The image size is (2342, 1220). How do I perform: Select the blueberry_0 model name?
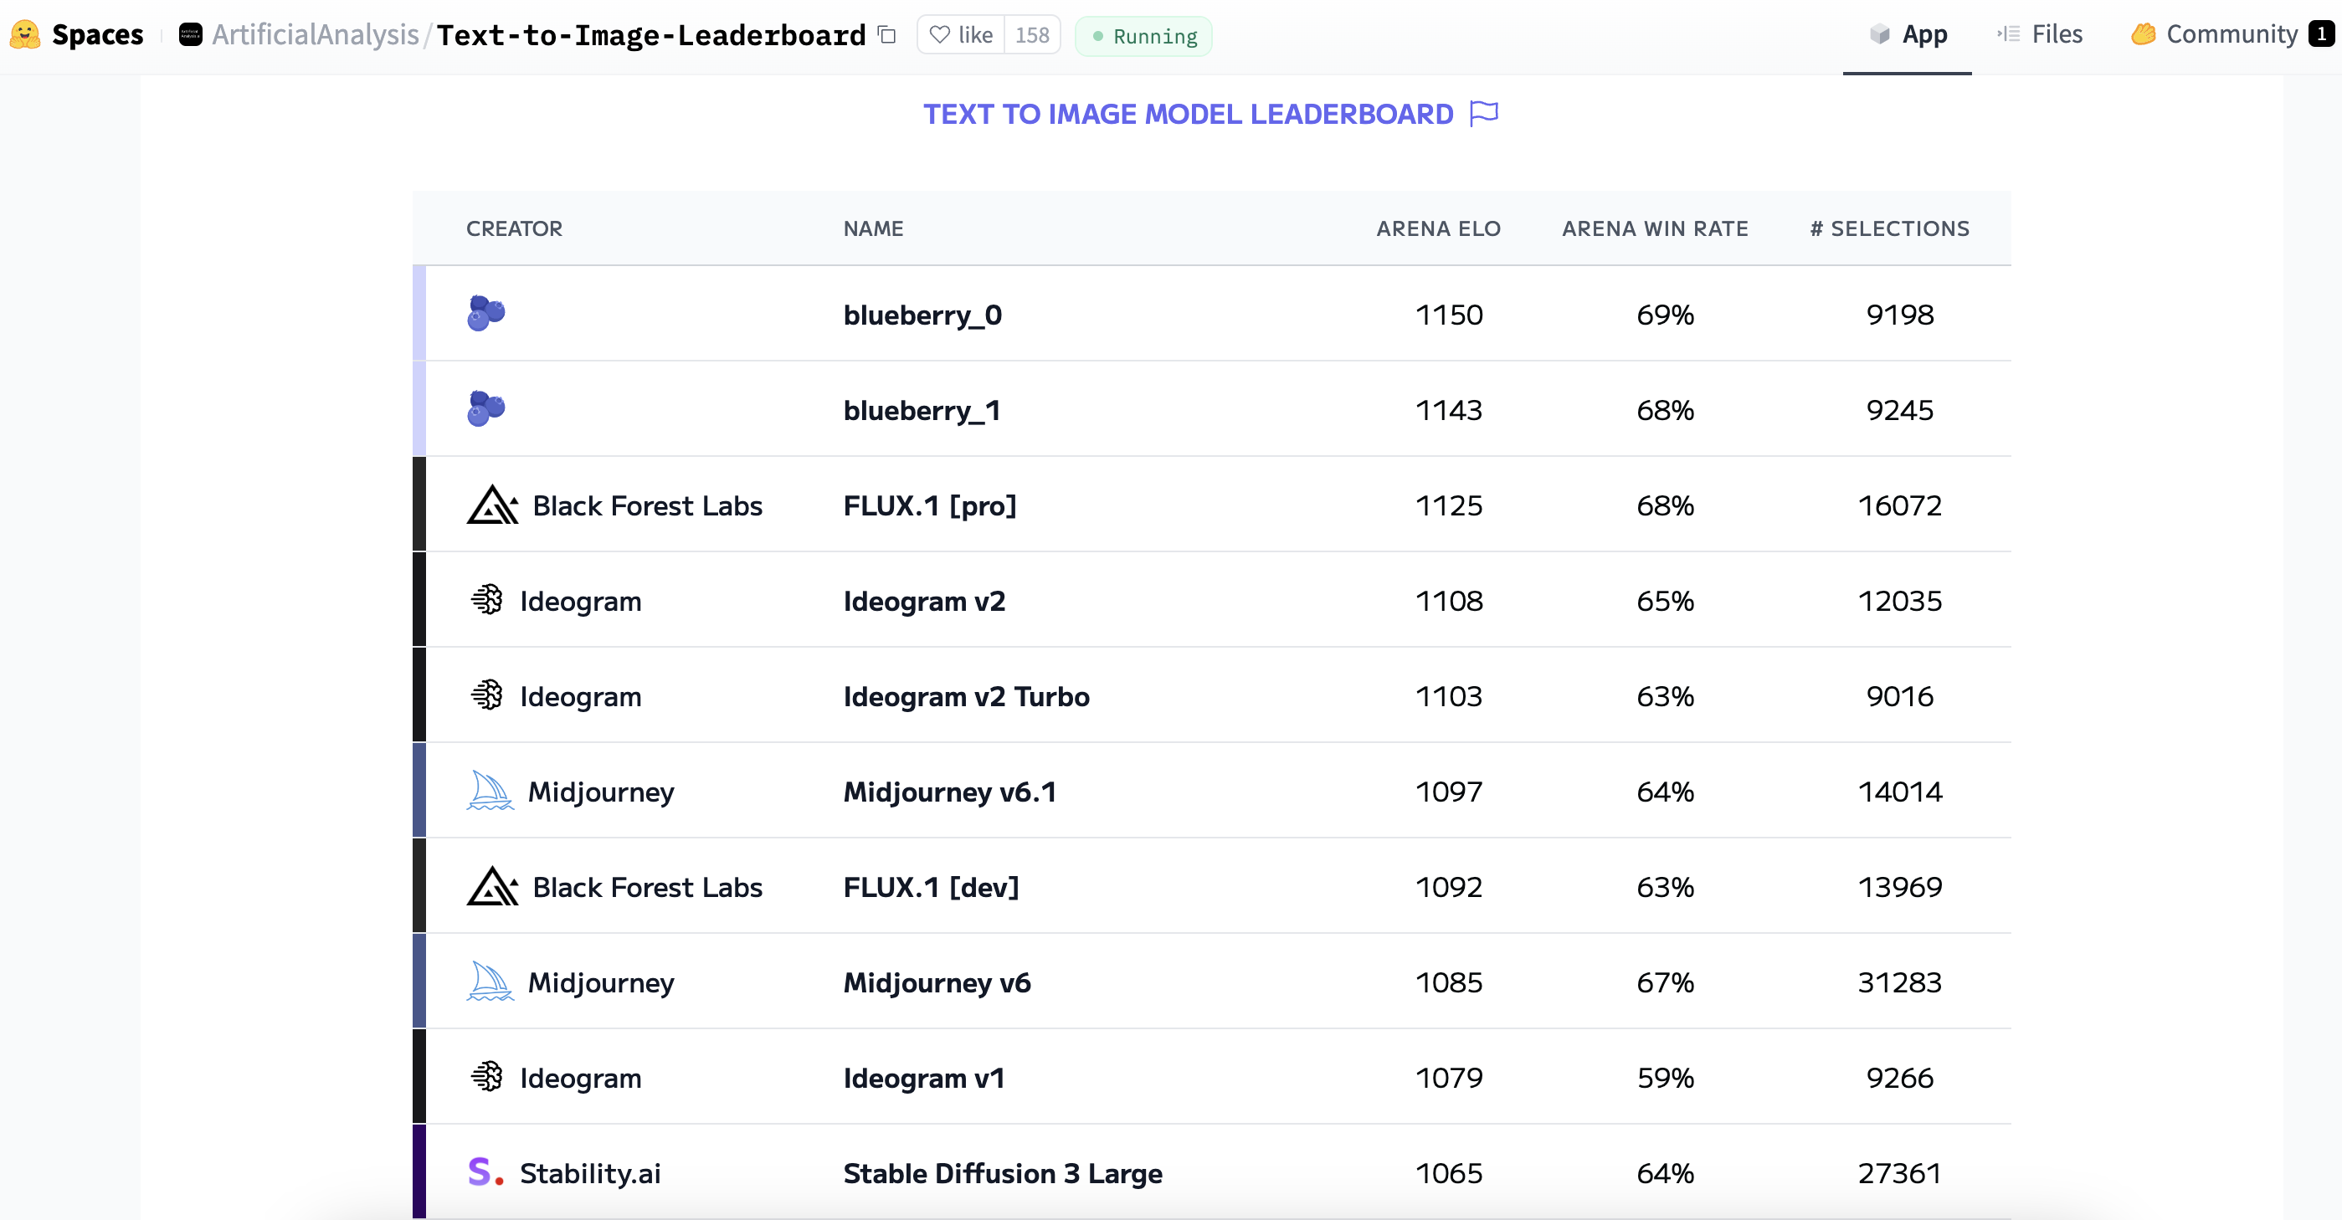pos(922,315)
